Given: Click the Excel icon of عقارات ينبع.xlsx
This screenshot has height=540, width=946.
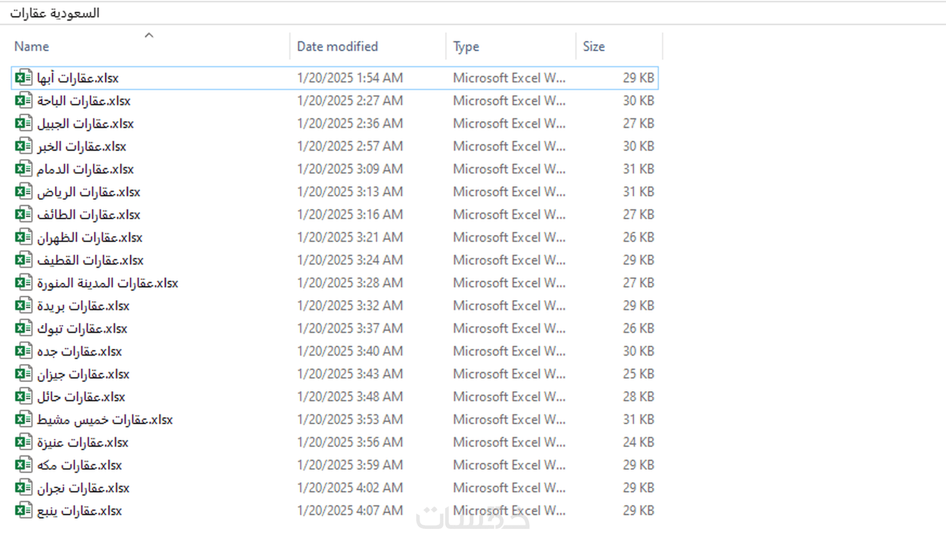Looking at the screenshot, I should 23,510.
